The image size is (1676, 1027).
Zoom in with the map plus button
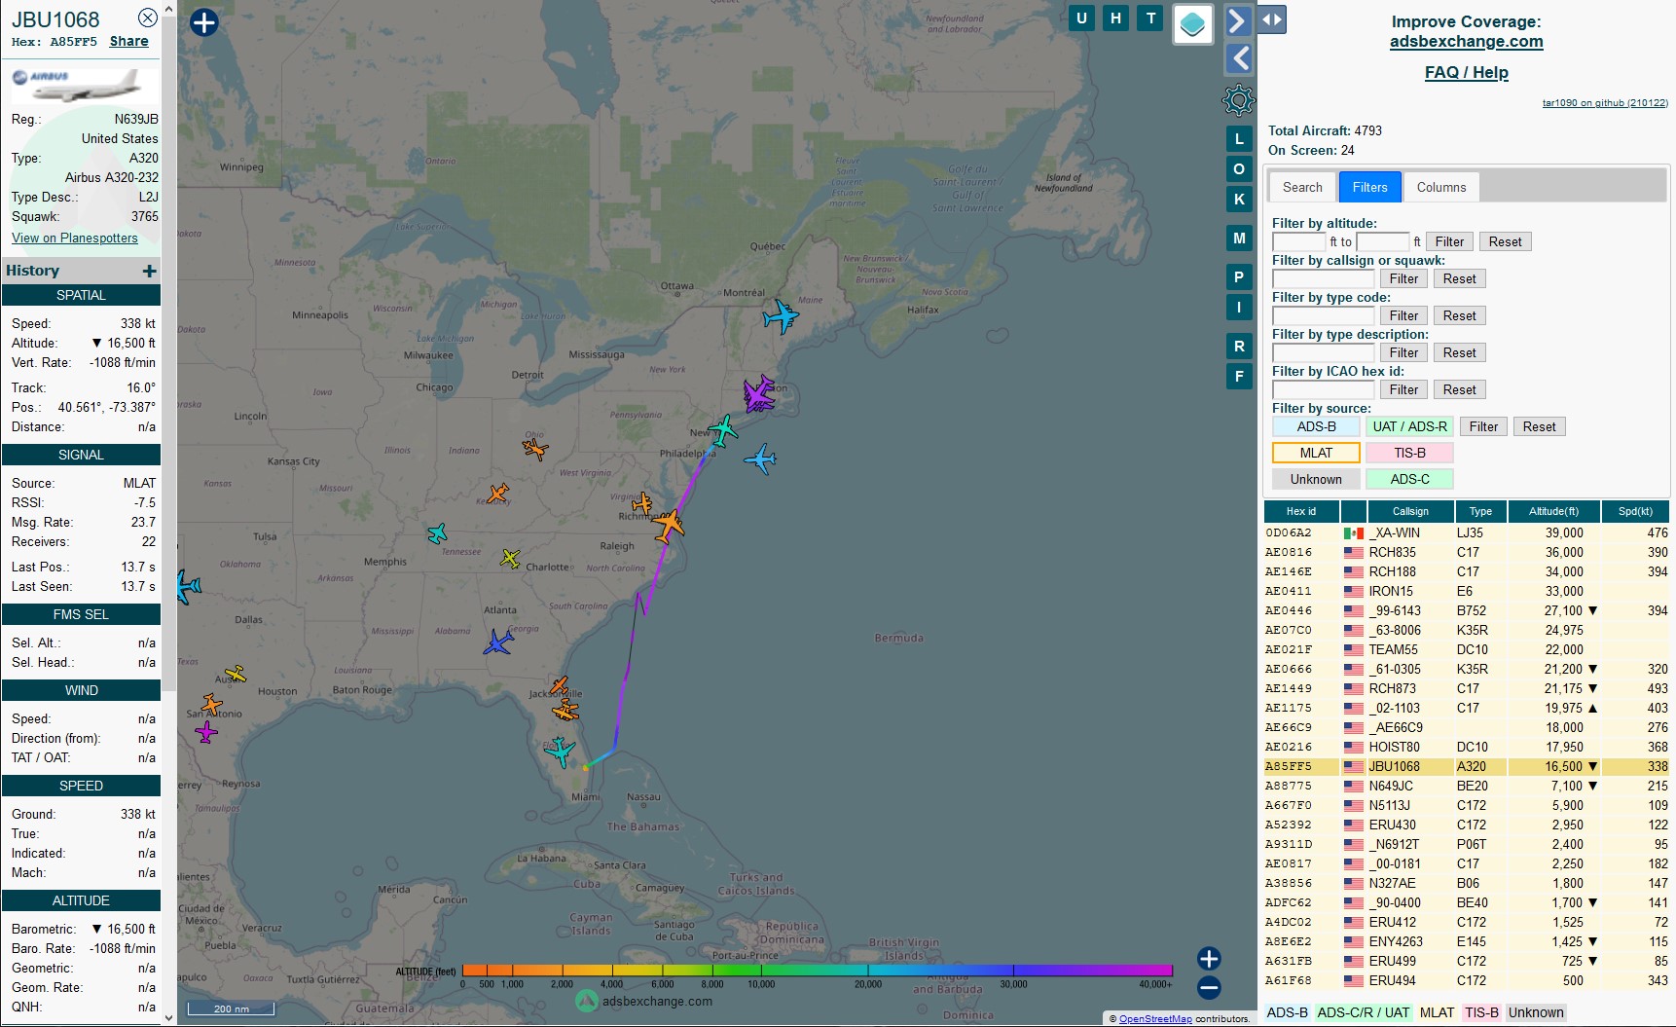point(1209,958)
